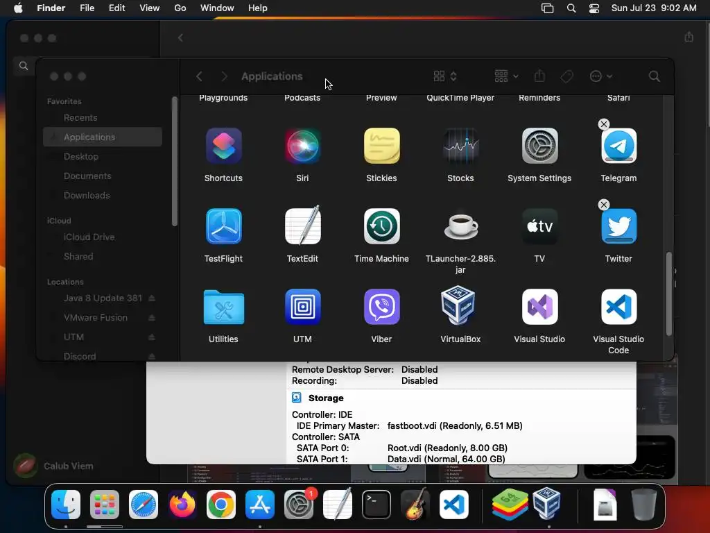Select the Telegram app icon

click(x=618, y=146)
